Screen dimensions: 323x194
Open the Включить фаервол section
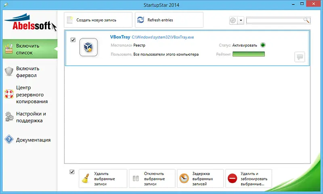coord(30,72)
